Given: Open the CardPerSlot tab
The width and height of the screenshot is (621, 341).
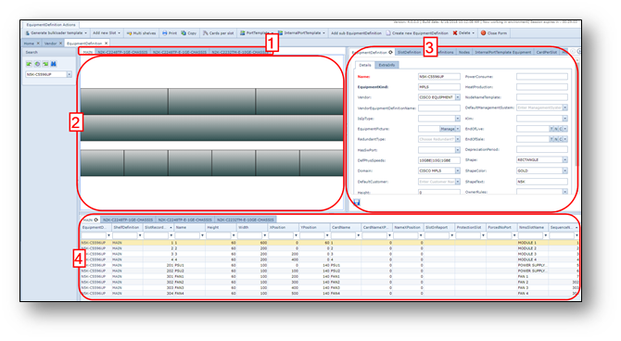Looking at the screenshot, I should pyautogui.click(x=547, y=52).
